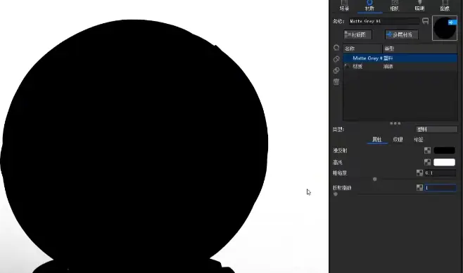Click the 多层材质 (Multi-Material) button
Screen dimensions: 463x273
pyautogui.click(x=402, y=34)
